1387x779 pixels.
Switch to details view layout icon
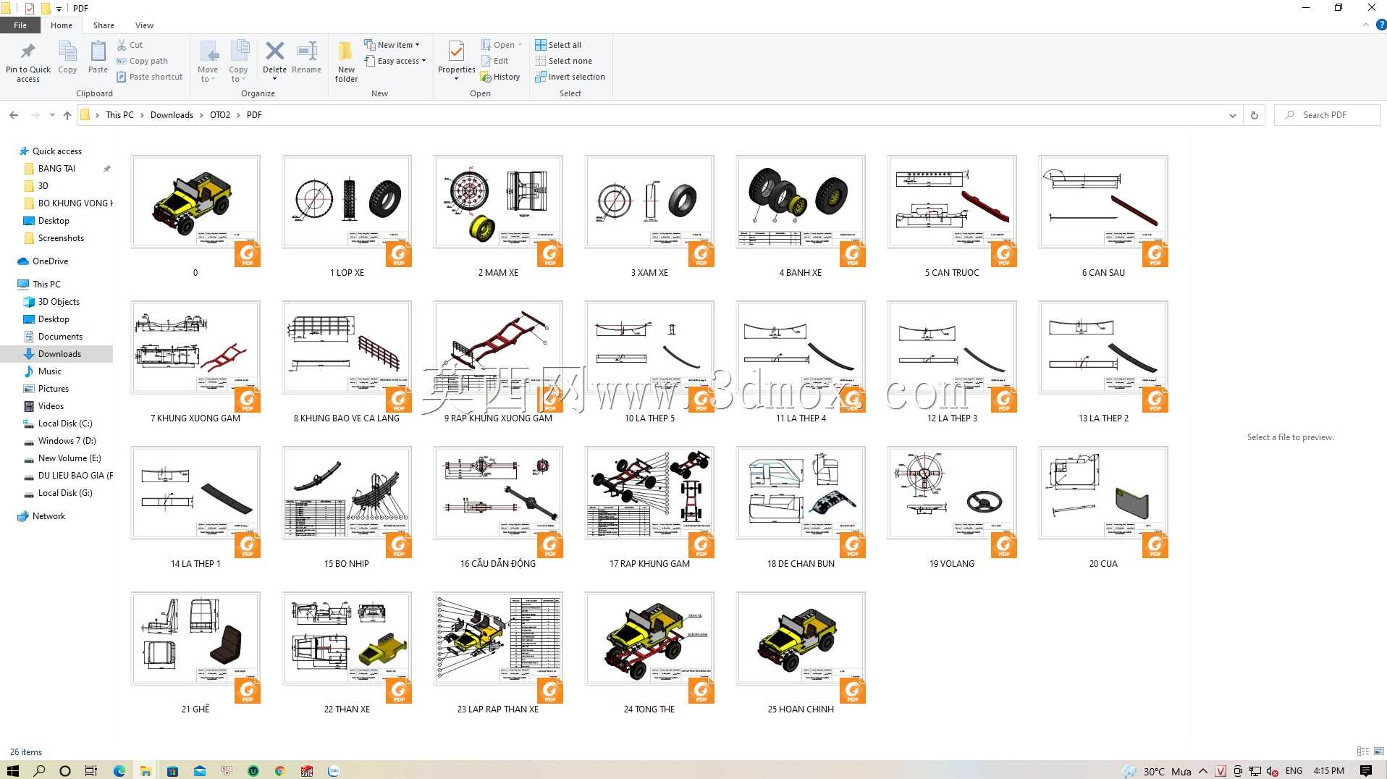[1363, 751]
